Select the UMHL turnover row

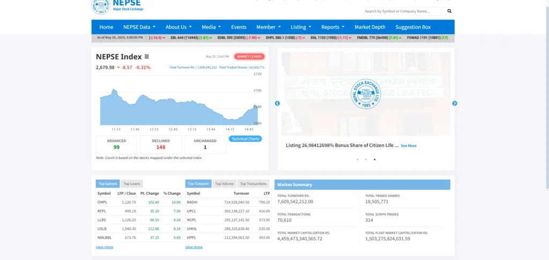[x=228, y=228]
